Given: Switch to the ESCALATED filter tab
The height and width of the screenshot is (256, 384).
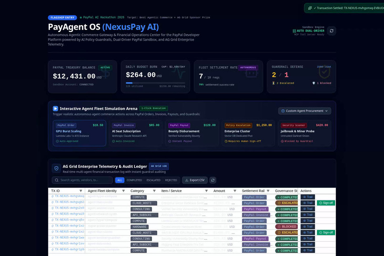Looking at the screenshot, I should [x=153, y=180].
